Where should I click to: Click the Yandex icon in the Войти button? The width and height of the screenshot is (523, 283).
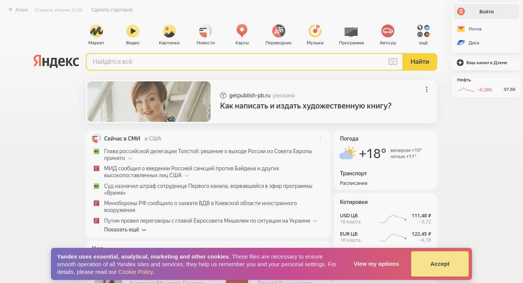461,11
